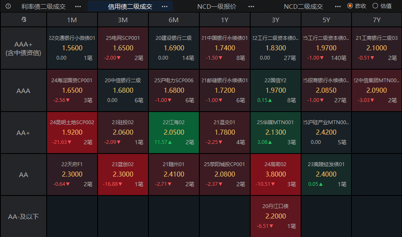The height and width of the screenshot is (237, 402).
Task: Open the 23蓝创02 cell
Action: coord(123,174)
